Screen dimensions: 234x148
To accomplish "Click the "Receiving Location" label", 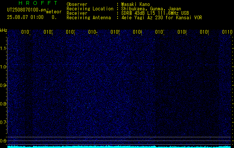I will [90, 9].
